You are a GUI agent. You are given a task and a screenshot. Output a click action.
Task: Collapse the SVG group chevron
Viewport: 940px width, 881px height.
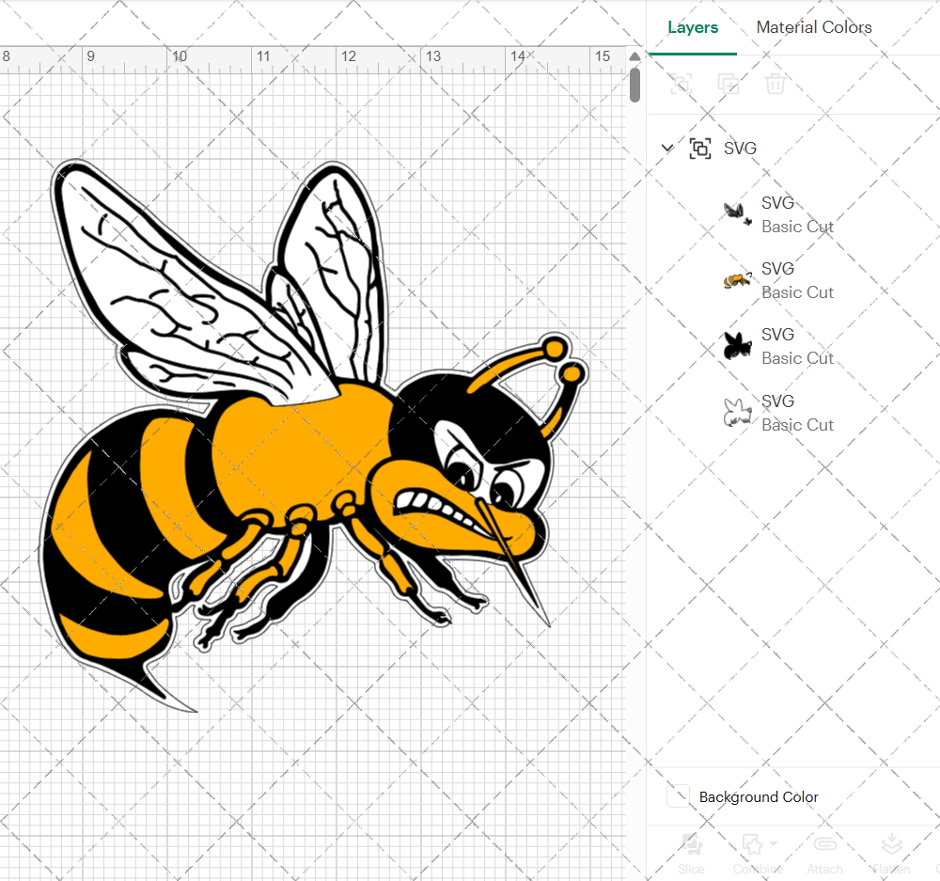(x=667, y=148)
